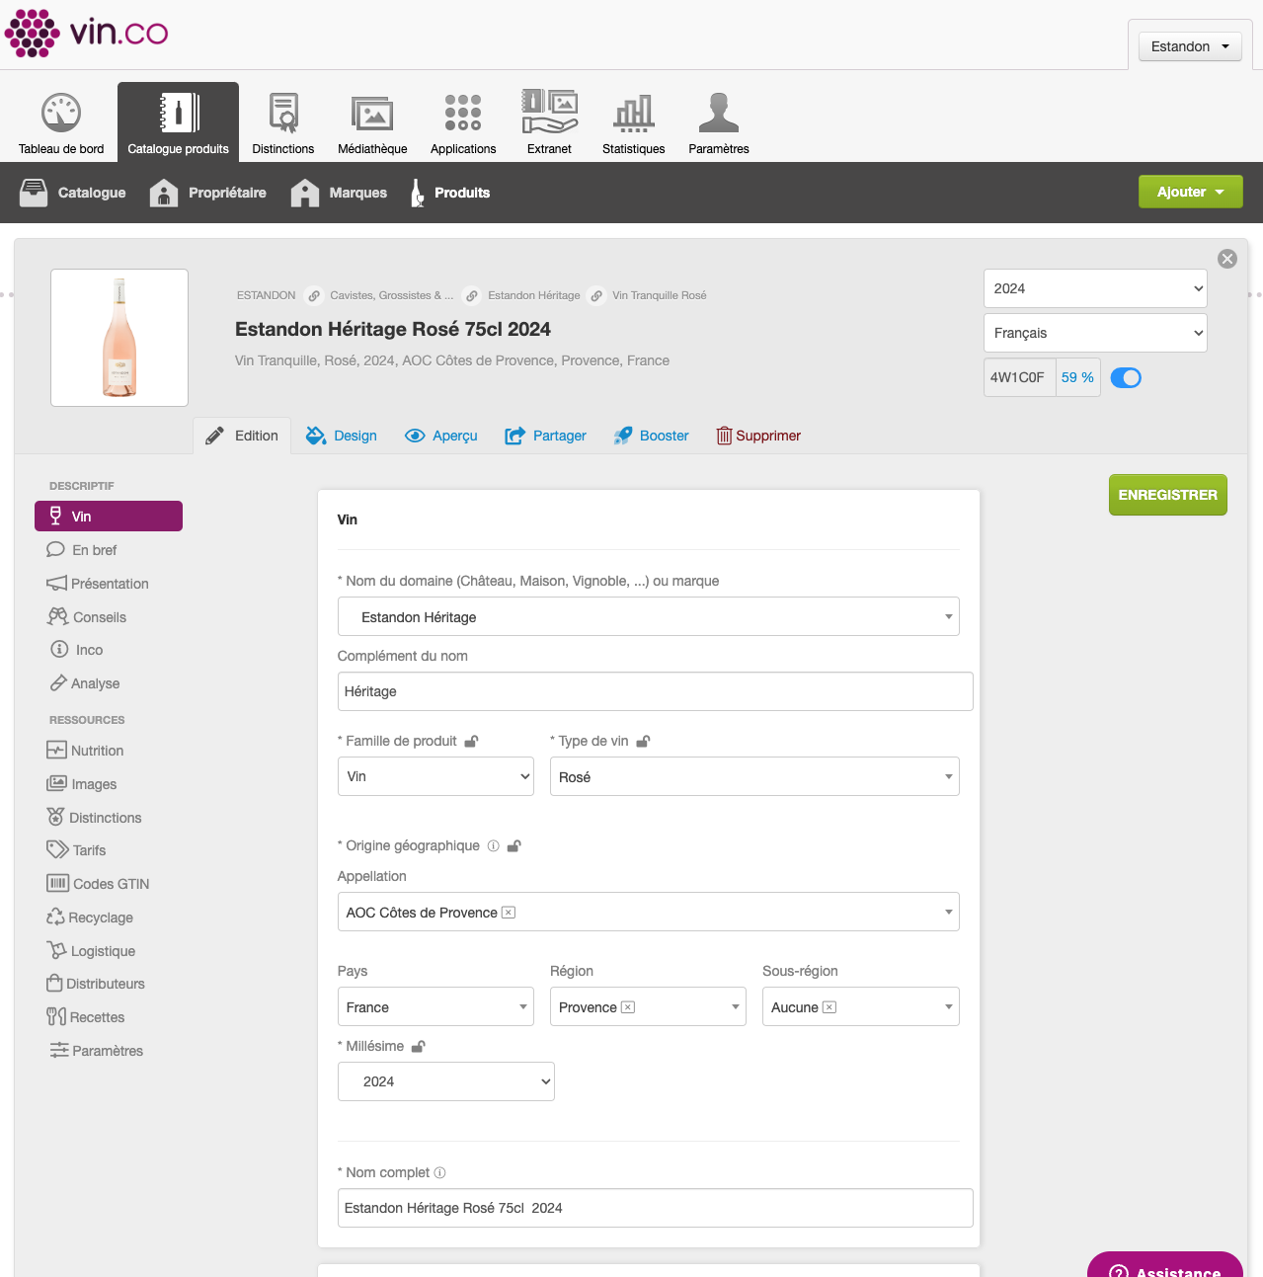Toggle the product active switch
The height and width of the screenshot is (1277, 1263).
tap(1125, 377)
